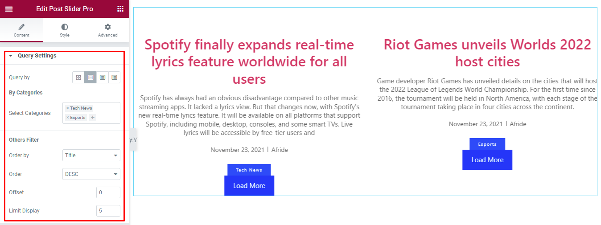Click the Esports category badge
This screenshot has width=601, height=225.
[x=487, y=144]
